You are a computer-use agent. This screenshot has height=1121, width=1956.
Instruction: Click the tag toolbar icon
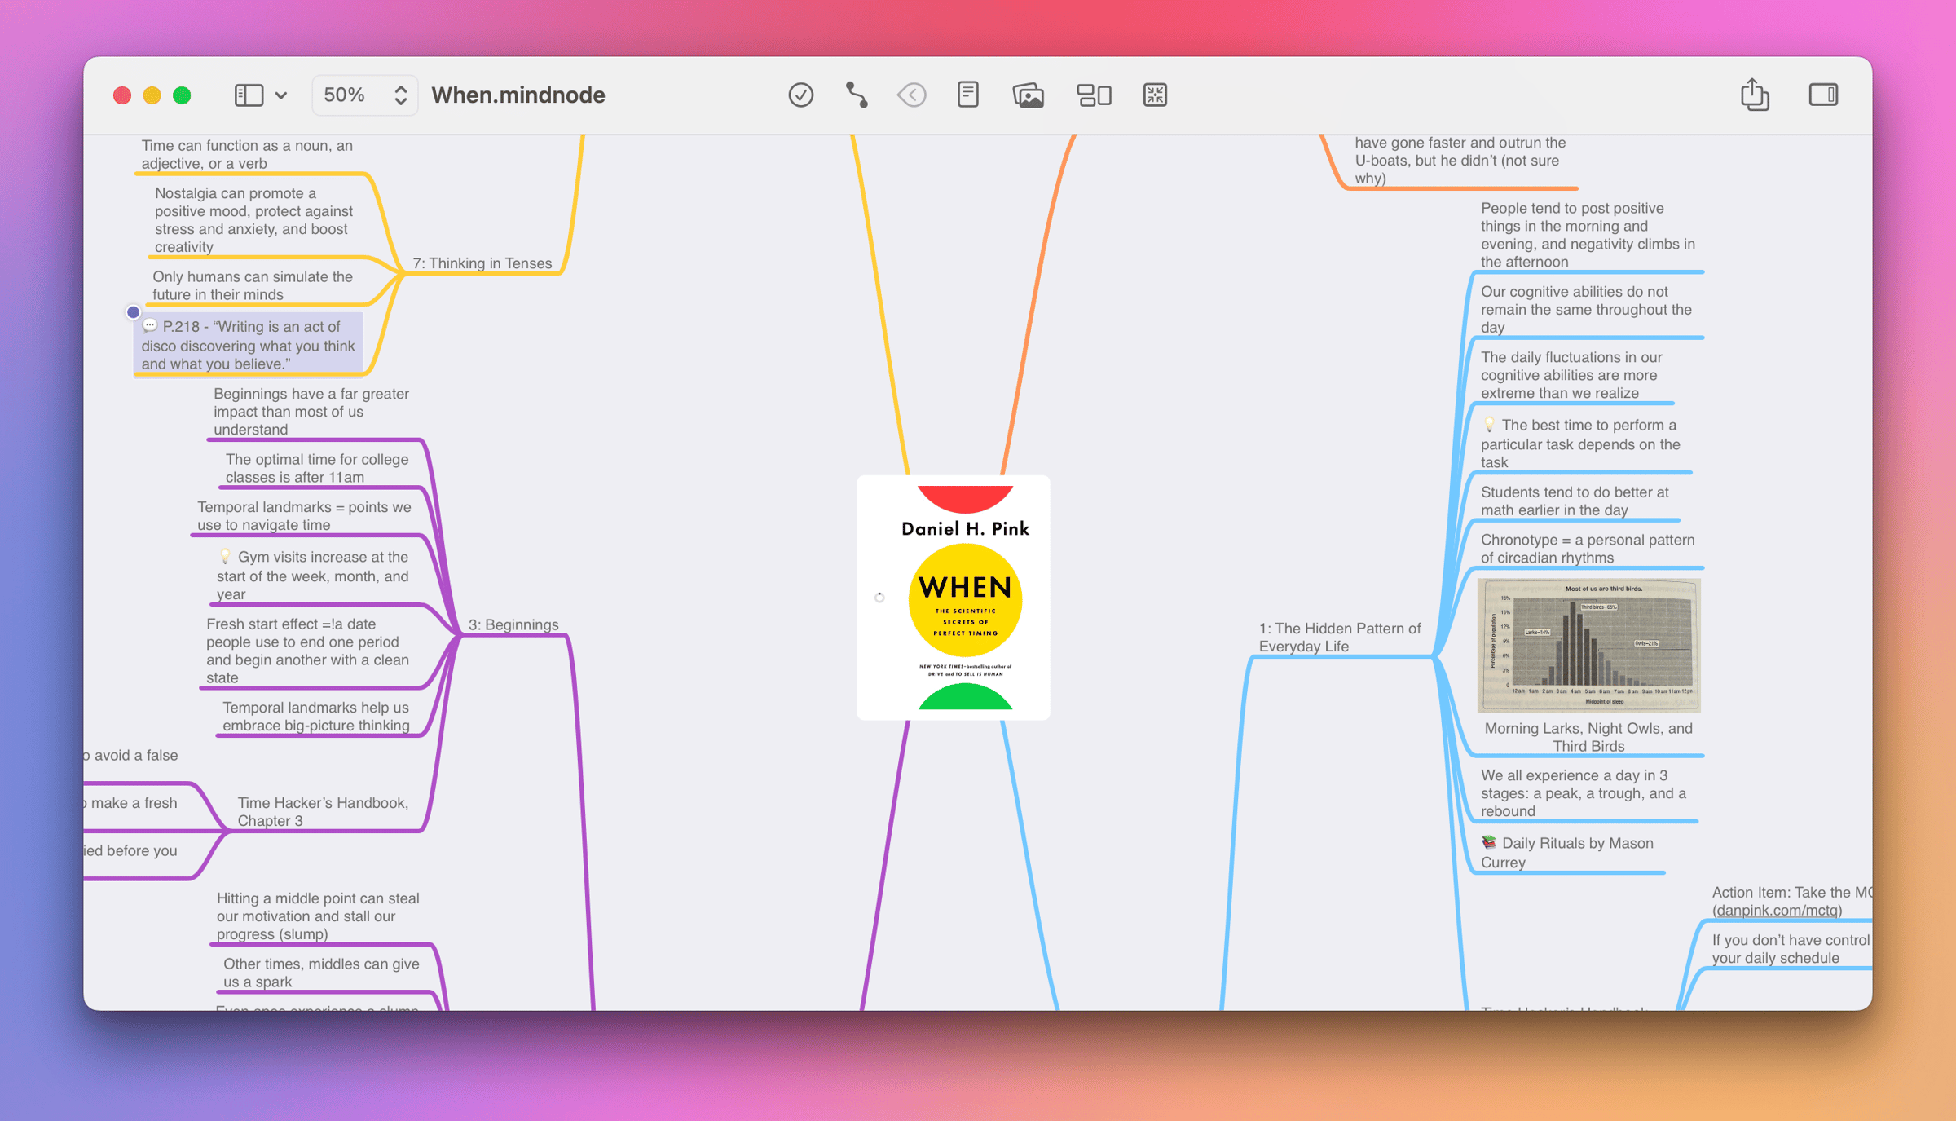coord(911,95)
